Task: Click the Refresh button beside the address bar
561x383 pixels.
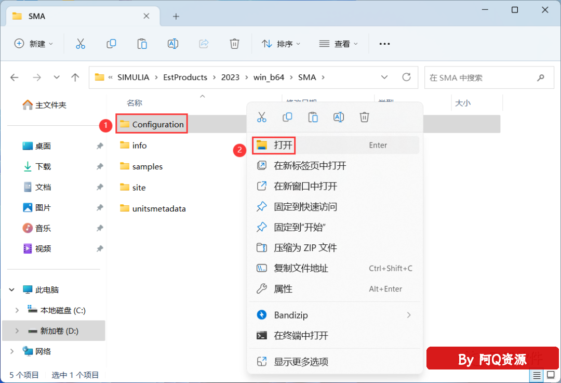Action: (x=407, y=77)
